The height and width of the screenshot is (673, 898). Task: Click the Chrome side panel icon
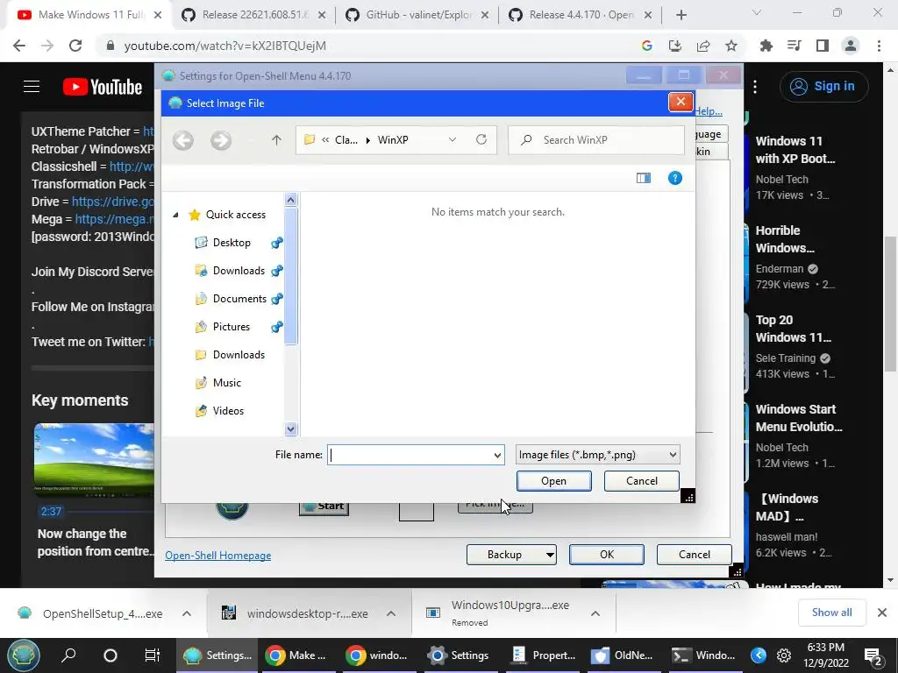823,46
